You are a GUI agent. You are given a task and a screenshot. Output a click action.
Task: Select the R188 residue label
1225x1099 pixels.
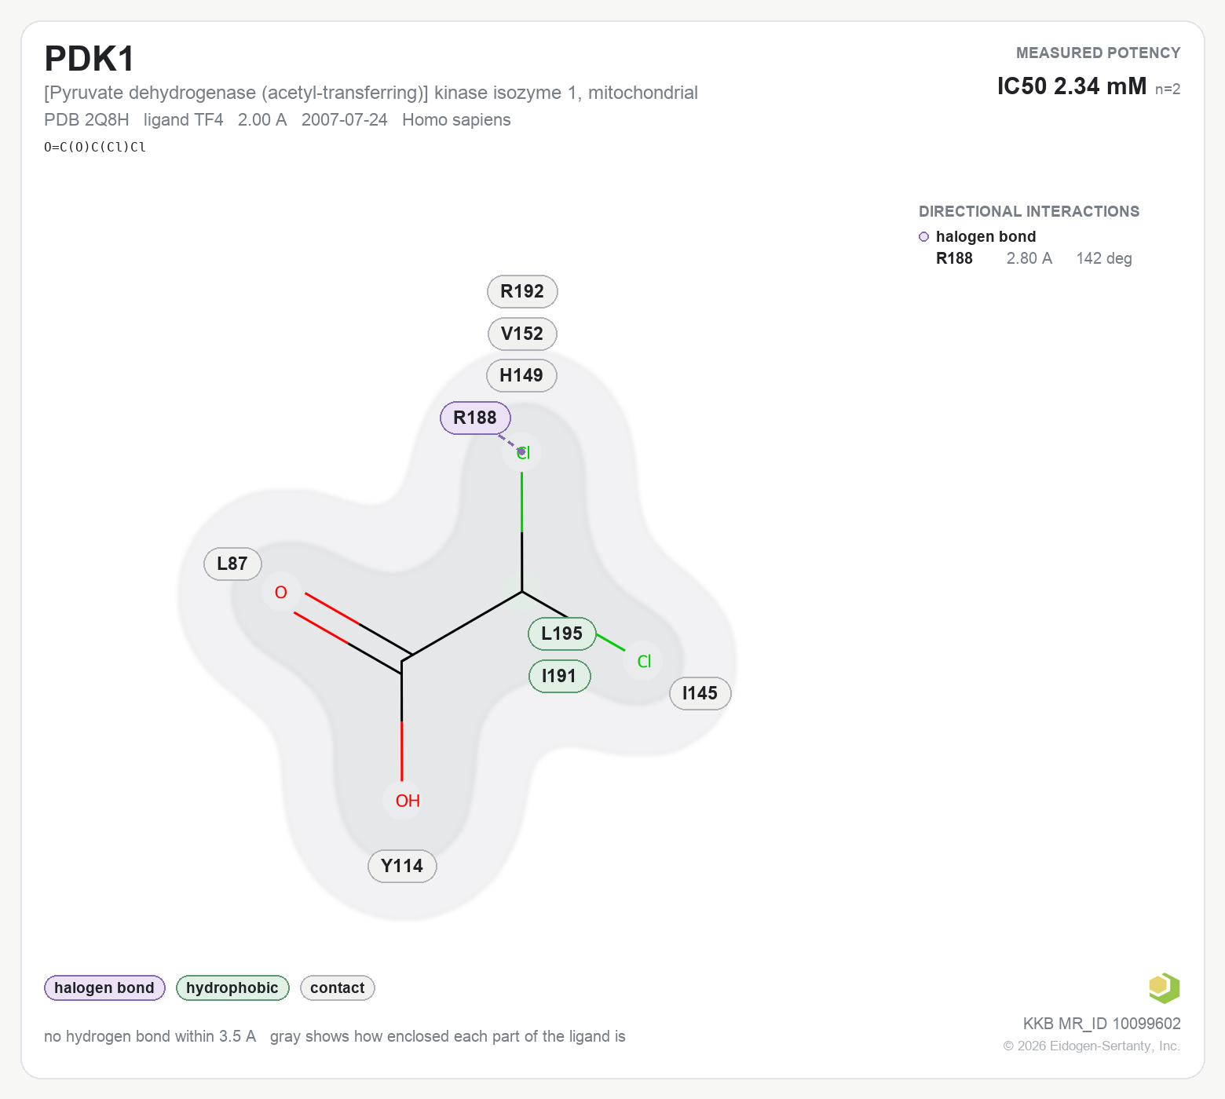click(x=475, y=418)
